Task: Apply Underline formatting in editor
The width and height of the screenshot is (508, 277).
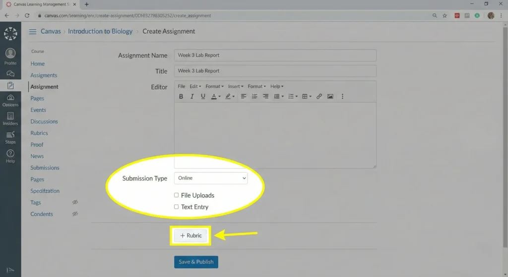Action: tap(203, 97)
